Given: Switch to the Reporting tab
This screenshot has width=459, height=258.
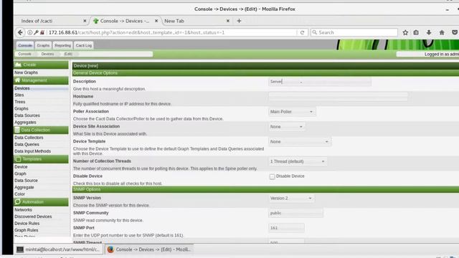Looking at the screenshot, I should [x=62, y=45].
